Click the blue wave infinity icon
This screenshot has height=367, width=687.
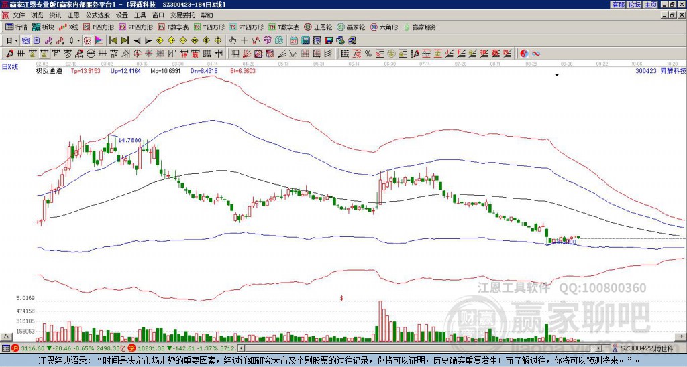click(535, 54)
